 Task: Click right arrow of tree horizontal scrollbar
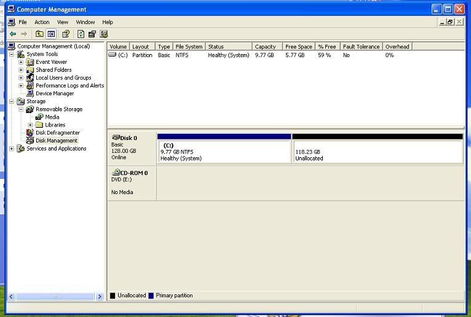100,297
